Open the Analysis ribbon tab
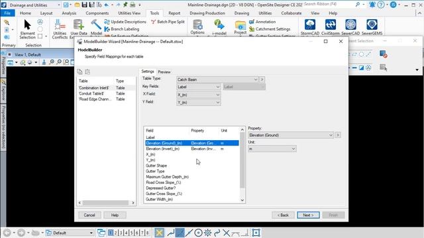This screenshot has width=424, height=238. click(69, 13)
